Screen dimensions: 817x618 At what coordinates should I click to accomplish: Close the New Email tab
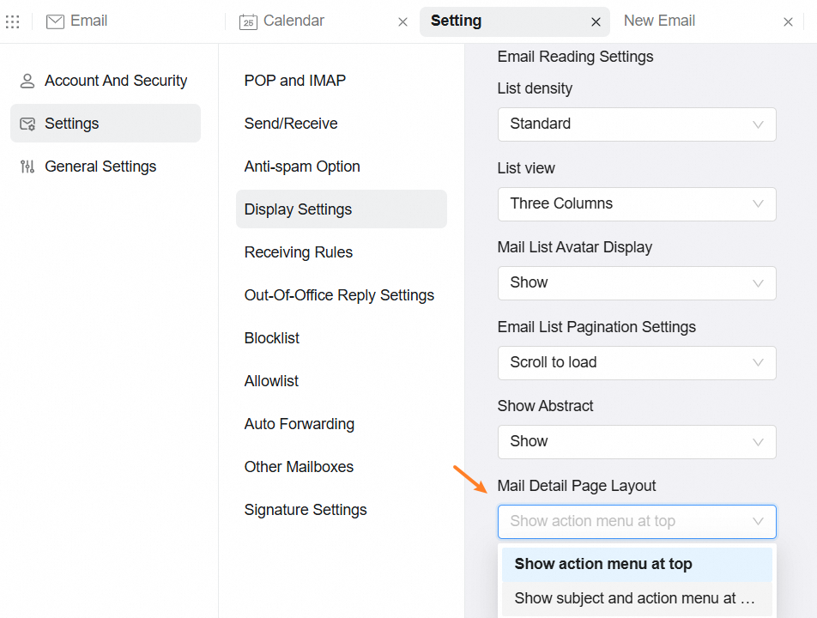coord(788,22)
